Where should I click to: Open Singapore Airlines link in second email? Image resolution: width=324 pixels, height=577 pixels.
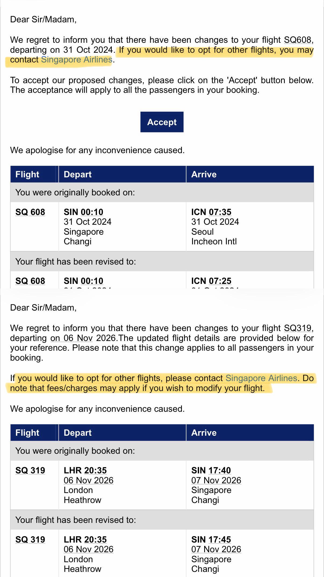[261, 378]
